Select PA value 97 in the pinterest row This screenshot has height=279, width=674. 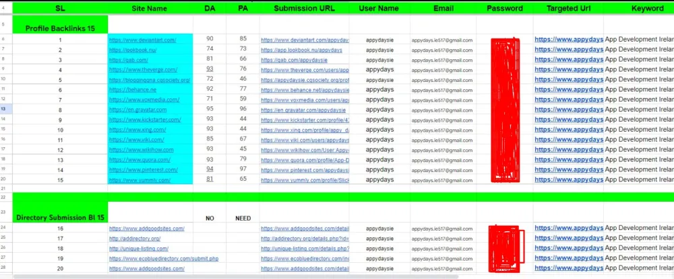point(243,169)
